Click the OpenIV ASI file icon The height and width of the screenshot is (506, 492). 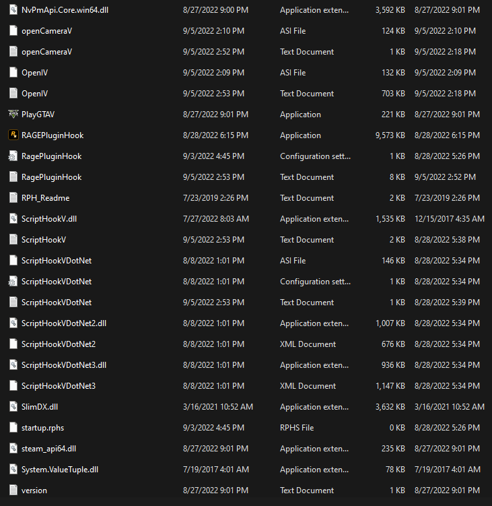[13, 72]
